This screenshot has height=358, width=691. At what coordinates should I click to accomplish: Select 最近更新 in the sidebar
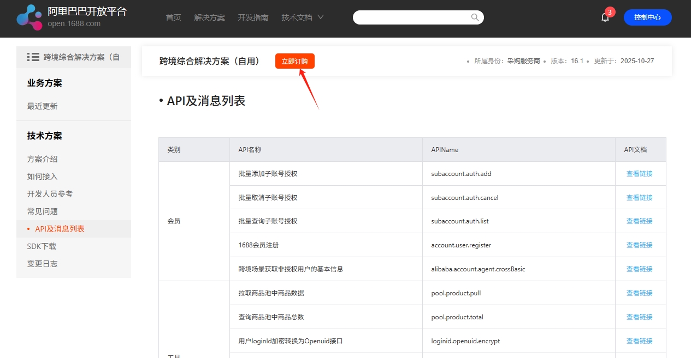42,106
